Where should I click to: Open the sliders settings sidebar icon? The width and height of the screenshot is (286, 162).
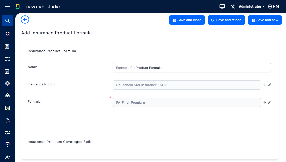(x=7, y=132)
